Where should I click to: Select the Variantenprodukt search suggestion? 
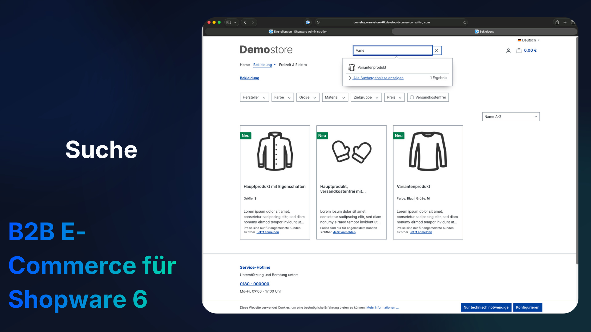(x=397, y=67)
